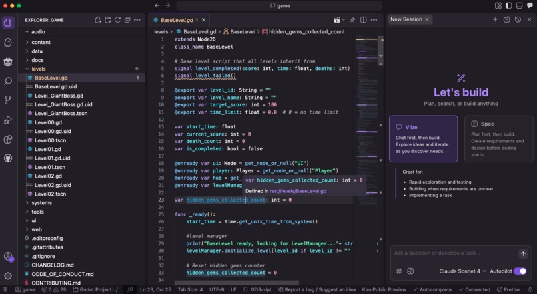Create new file in Explorer

click(98, 20)
